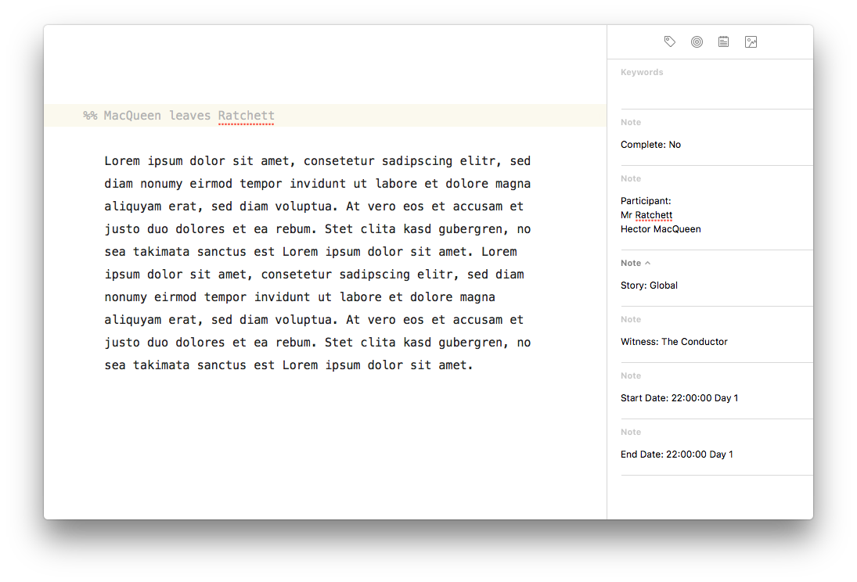Click the last editor line 'sea takimata sanctus'
This screenshot has height=582, width=857.
(289, 365)
